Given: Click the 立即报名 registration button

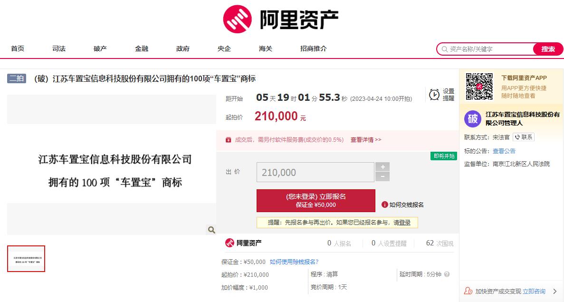Looking at the screenshot, I should 316,201.
